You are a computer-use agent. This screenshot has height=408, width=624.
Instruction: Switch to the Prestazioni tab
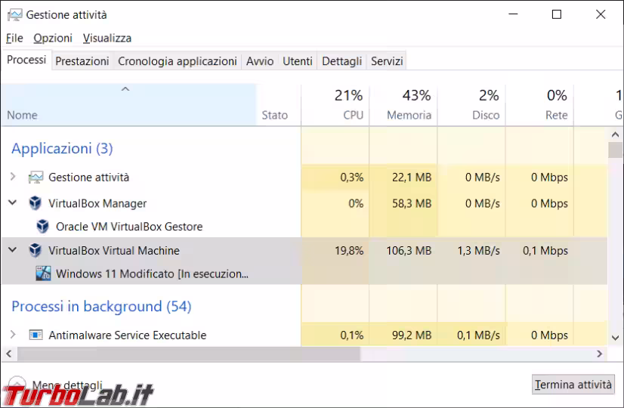pos(82,61)
